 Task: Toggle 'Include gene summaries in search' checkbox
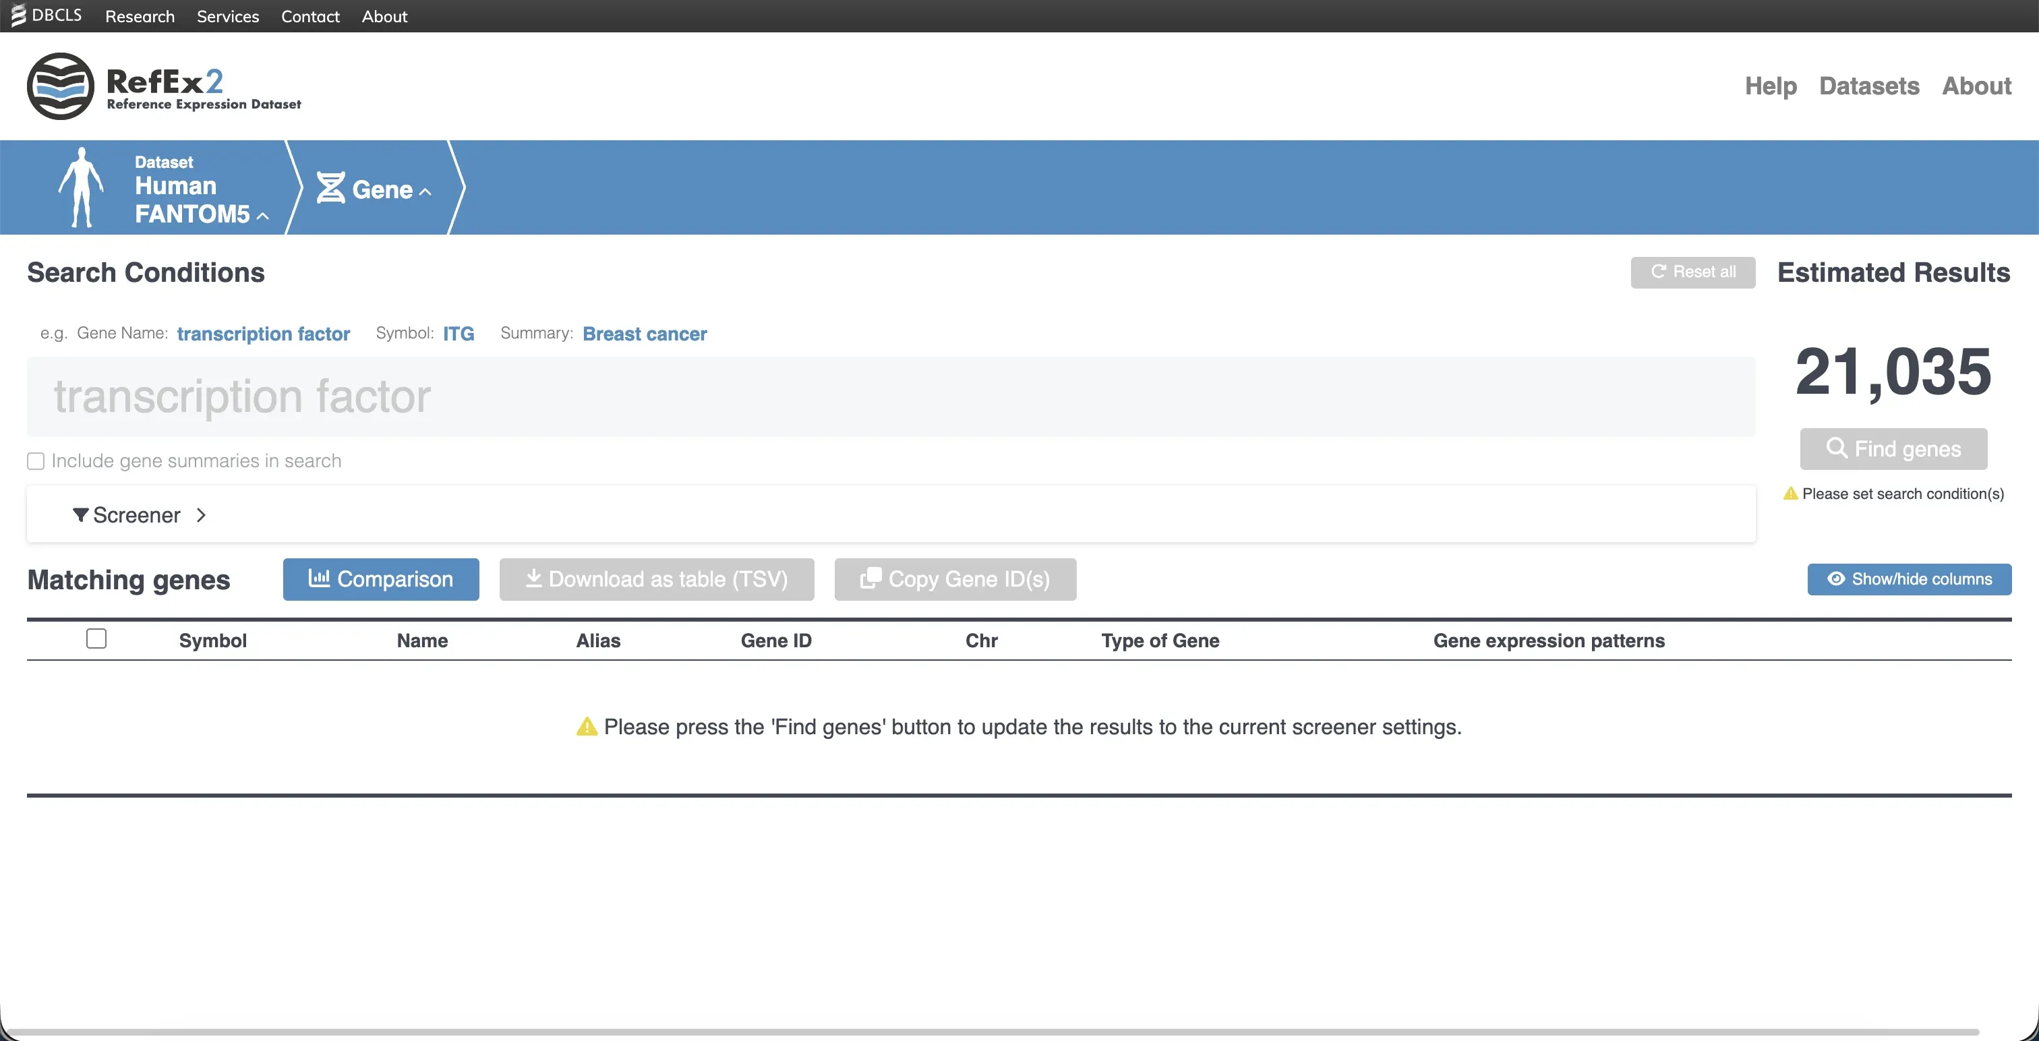(x=36, y=460)
